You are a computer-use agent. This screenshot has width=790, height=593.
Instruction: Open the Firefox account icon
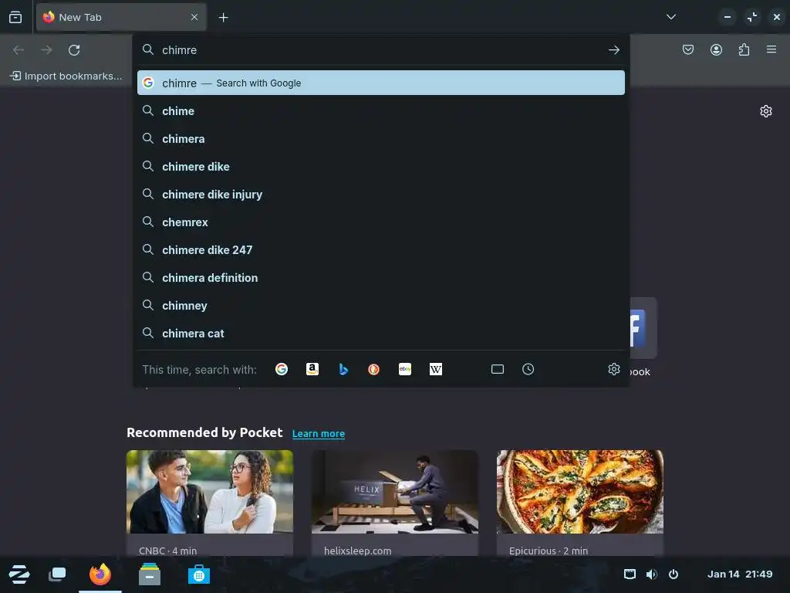pos(716,49)
